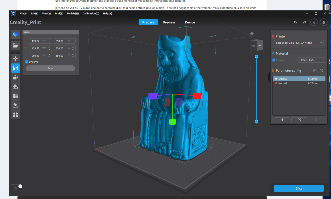The height and width of the screenshot is (199, 331).
Task: Reset view with the home icon
Action: [x=252, y=33]
